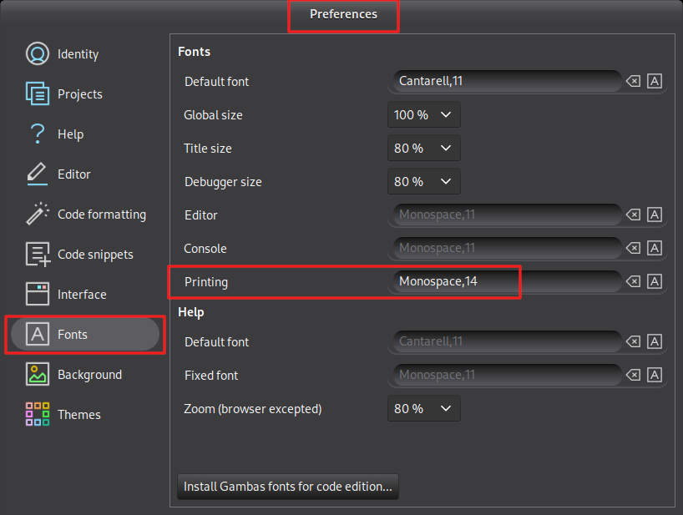Open the Zoom (browser excepted) dropdown
The image size is (683, 515).
423,408
